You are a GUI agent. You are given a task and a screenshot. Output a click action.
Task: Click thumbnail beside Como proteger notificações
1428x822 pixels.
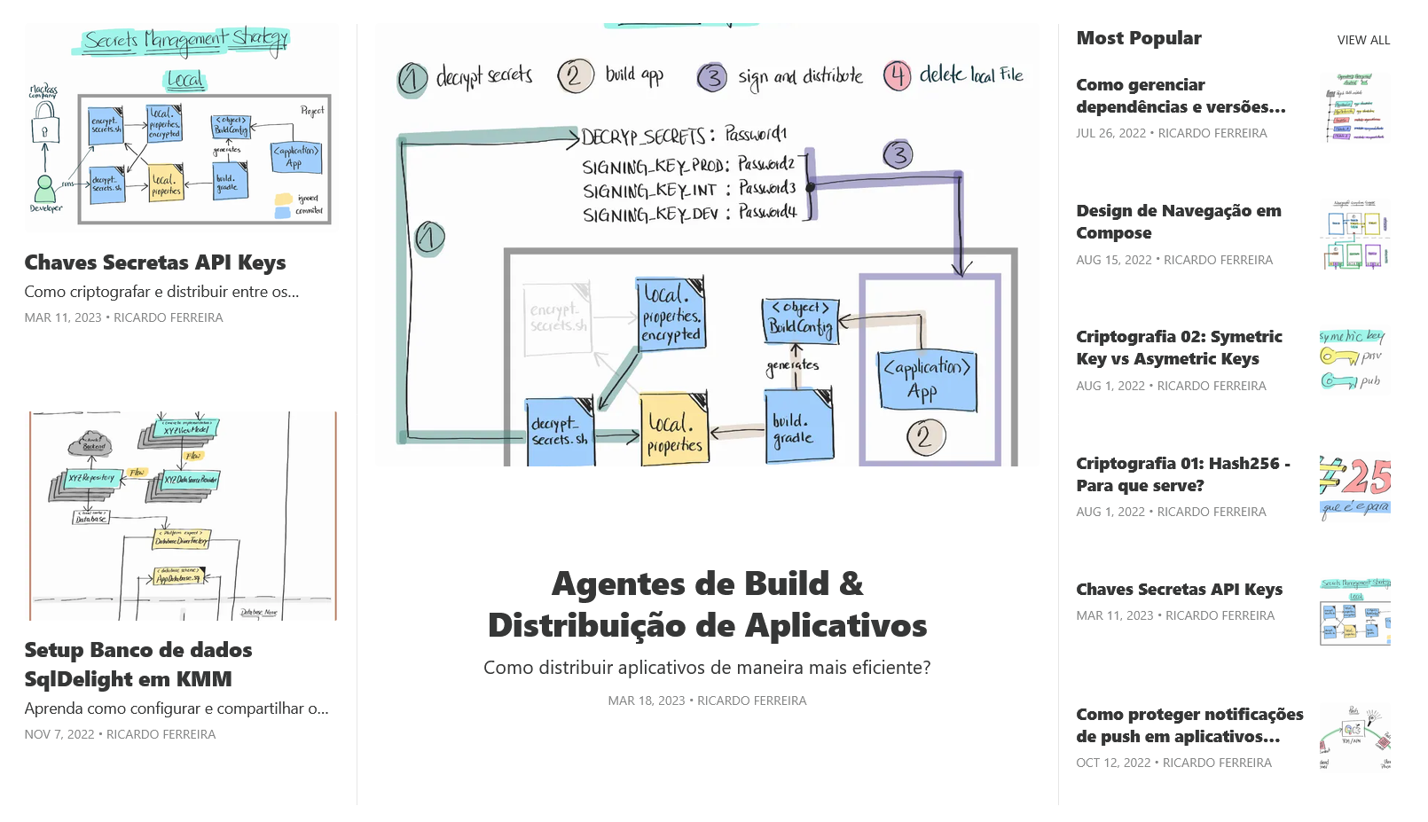tap(1354, 738)
